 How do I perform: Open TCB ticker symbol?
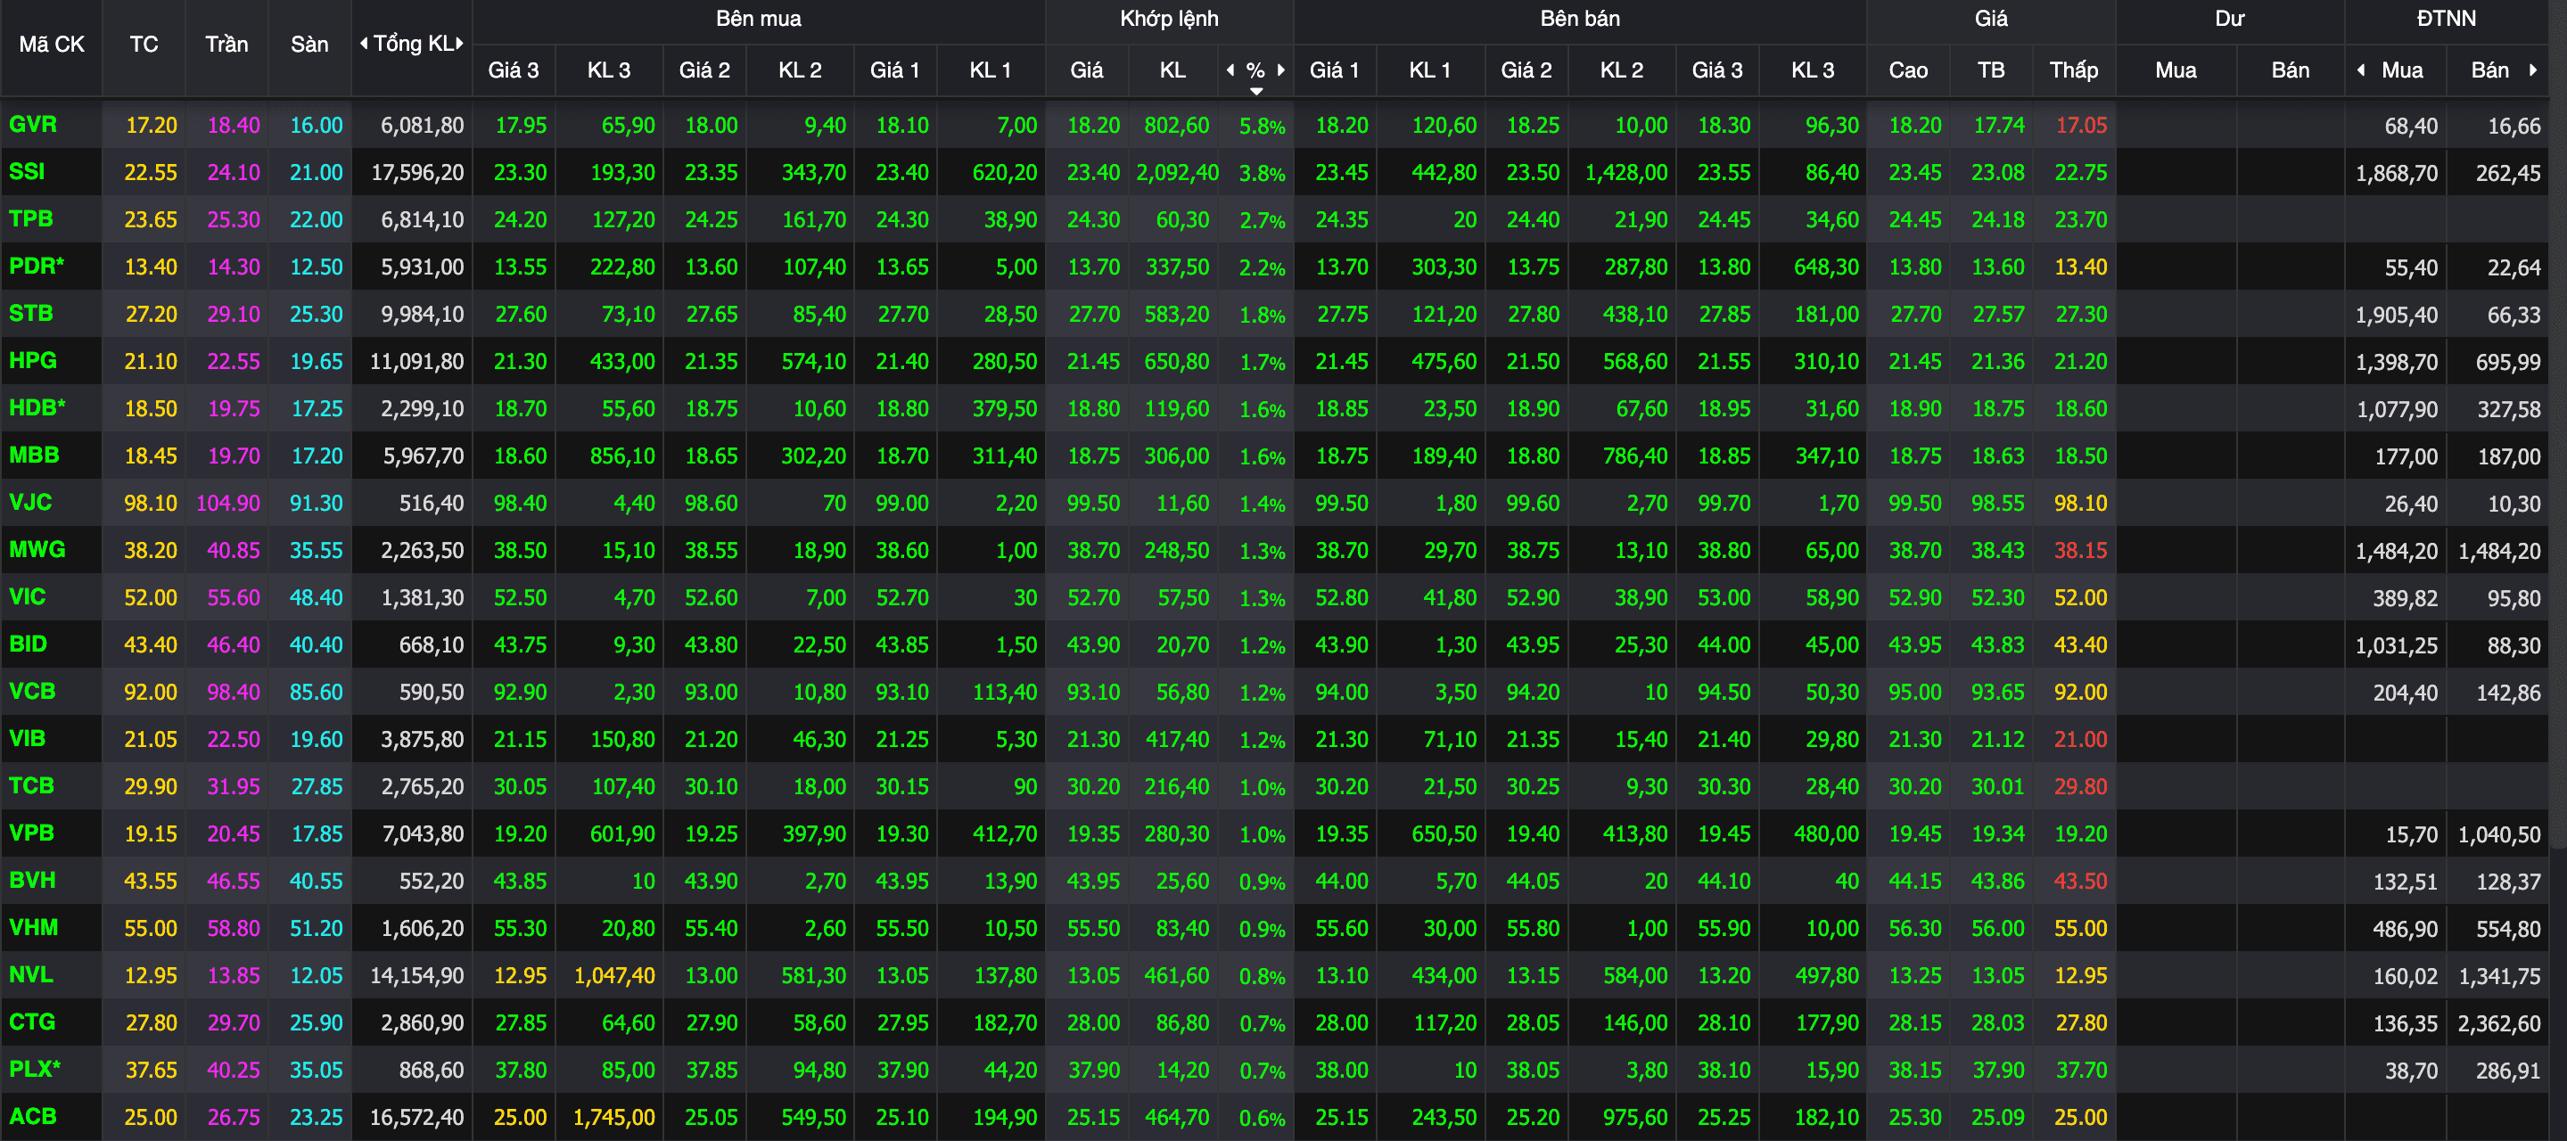[x=31, y=785]
